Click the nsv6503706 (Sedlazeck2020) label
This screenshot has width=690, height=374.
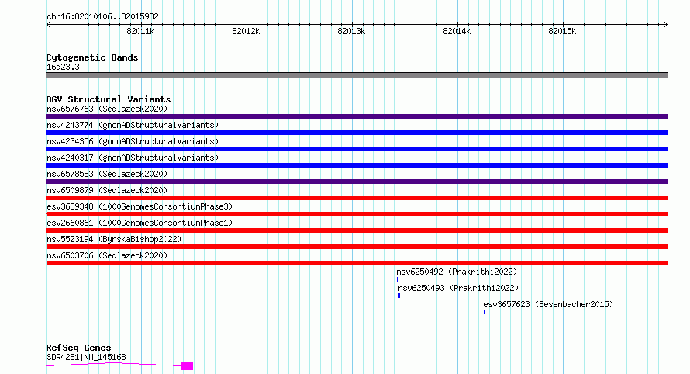click(x=107, y=255)
